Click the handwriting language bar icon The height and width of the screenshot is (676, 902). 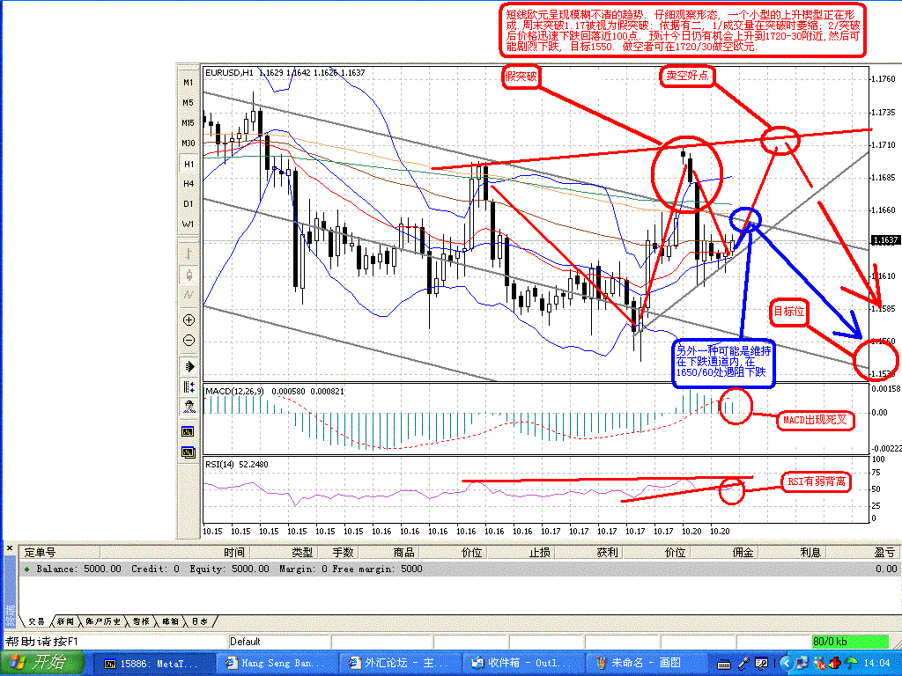click(761, 664)
